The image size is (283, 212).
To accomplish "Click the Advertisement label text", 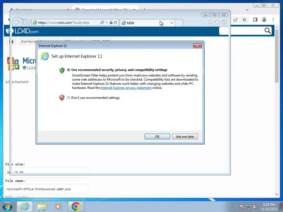I will click(x=17, y=82).
